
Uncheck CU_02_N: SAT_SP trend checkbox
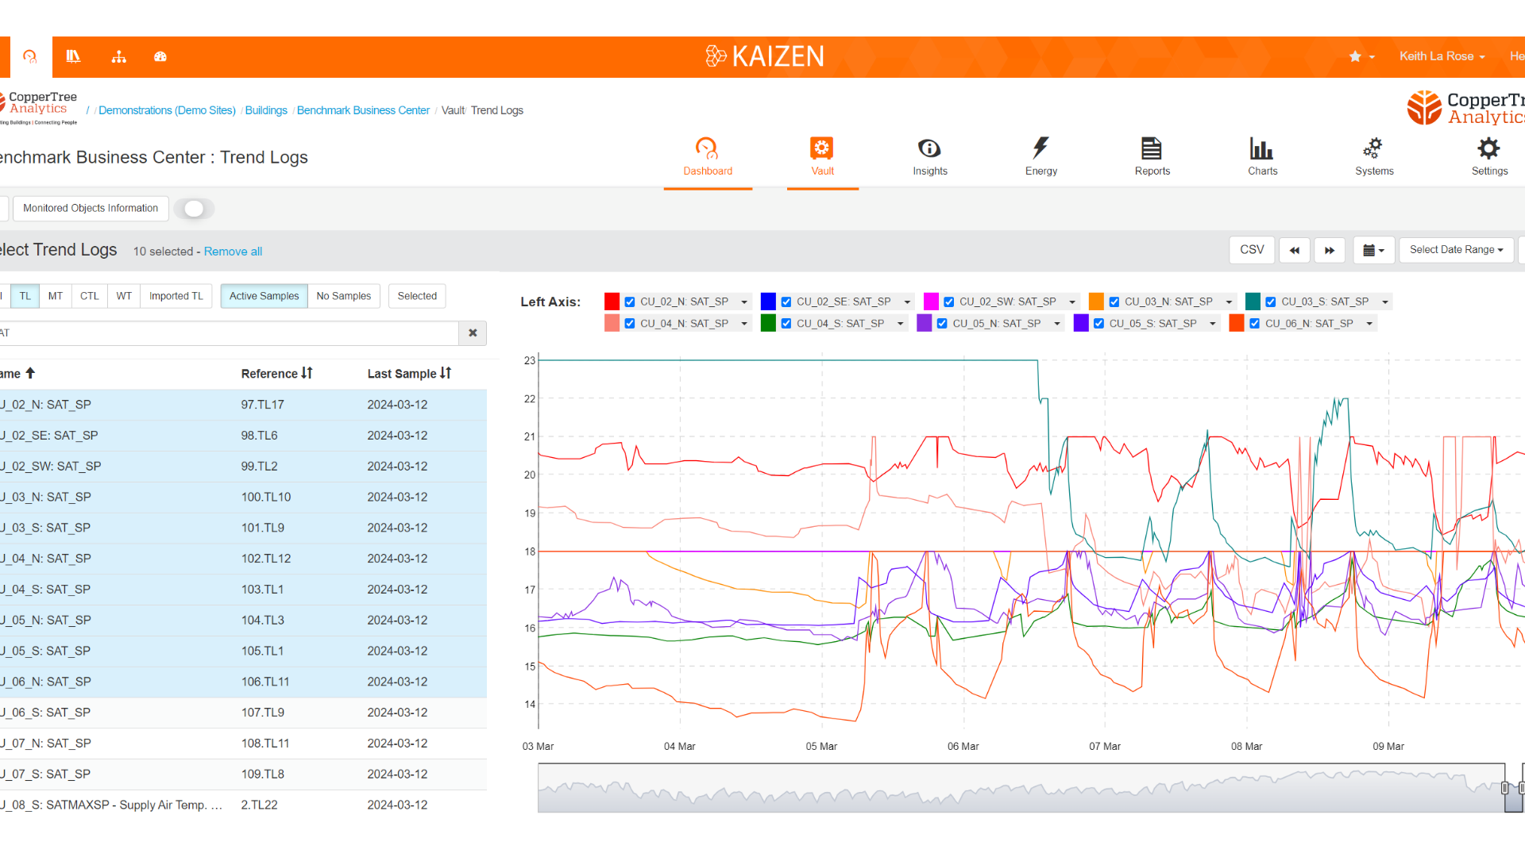pyautogui.click(x=630, y=302)
